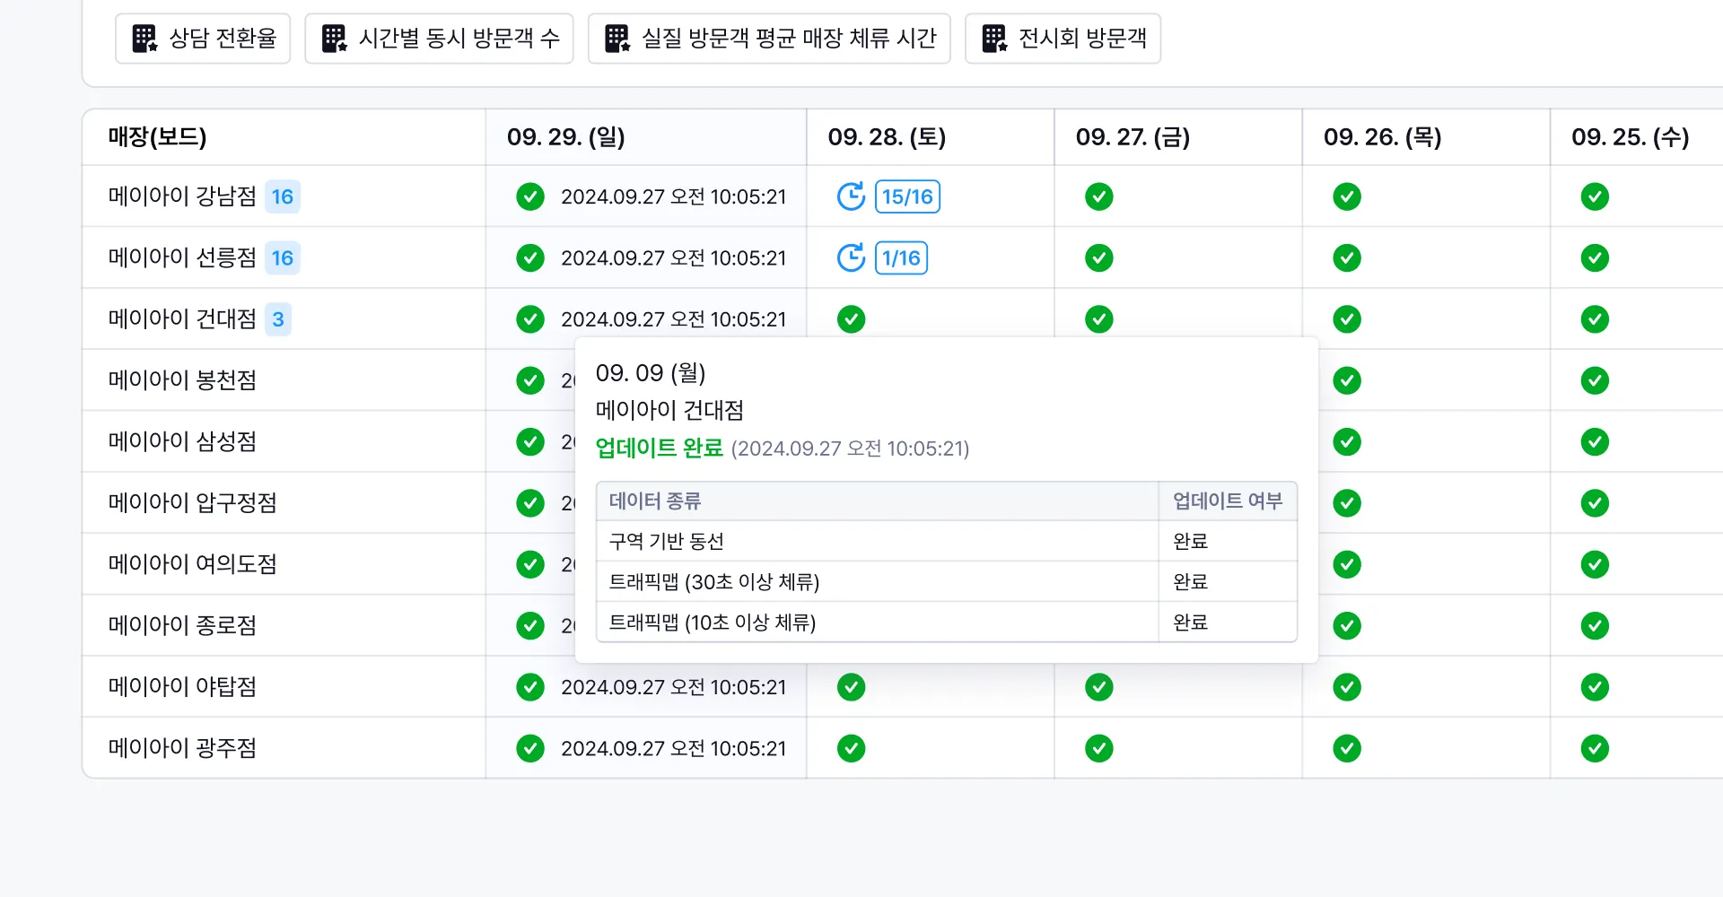Click the 16 board count badge for 강남점

282,196
